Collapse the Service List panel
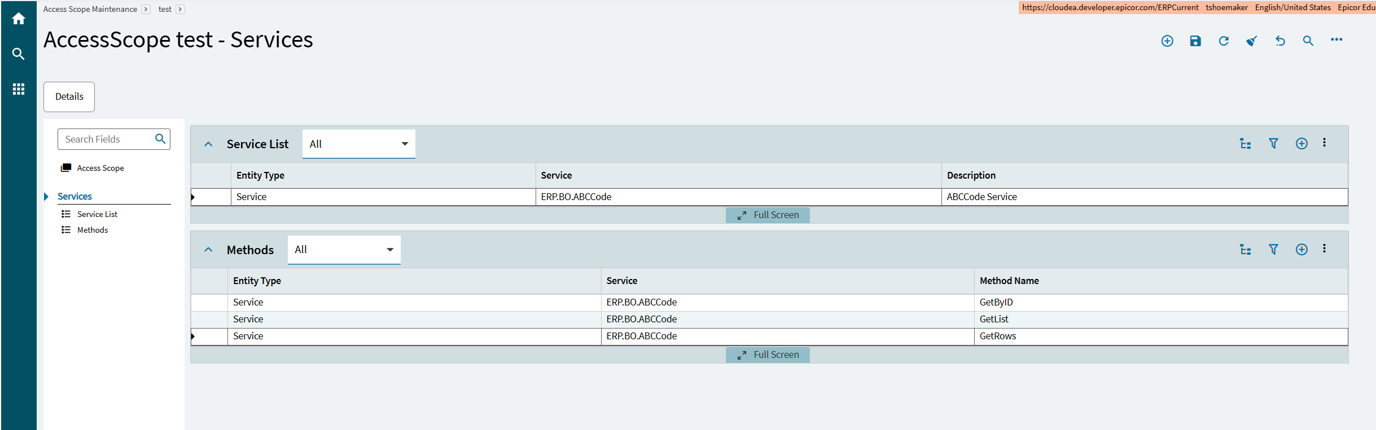The image size is (1376, 430). [208, 144]
